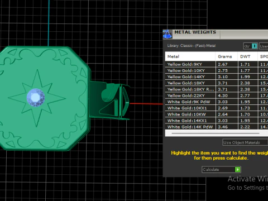Image resolution: width=268 pixels, height=201 pixels.
Task: Select the blue round gemstone in viewport
Action: (36, 98)
